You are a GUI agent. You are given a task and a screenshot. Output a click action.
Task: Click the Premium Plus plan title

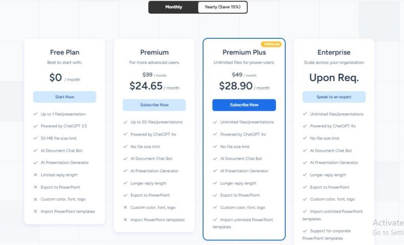pyautogui.click(x=244, y=52)
